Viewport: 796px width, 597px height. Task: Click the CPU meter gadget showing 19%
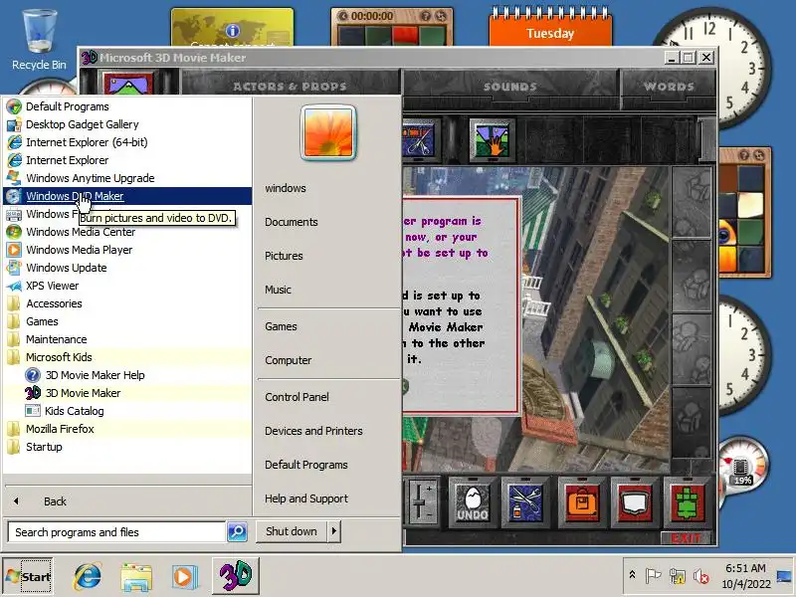(x=742, y=465)
